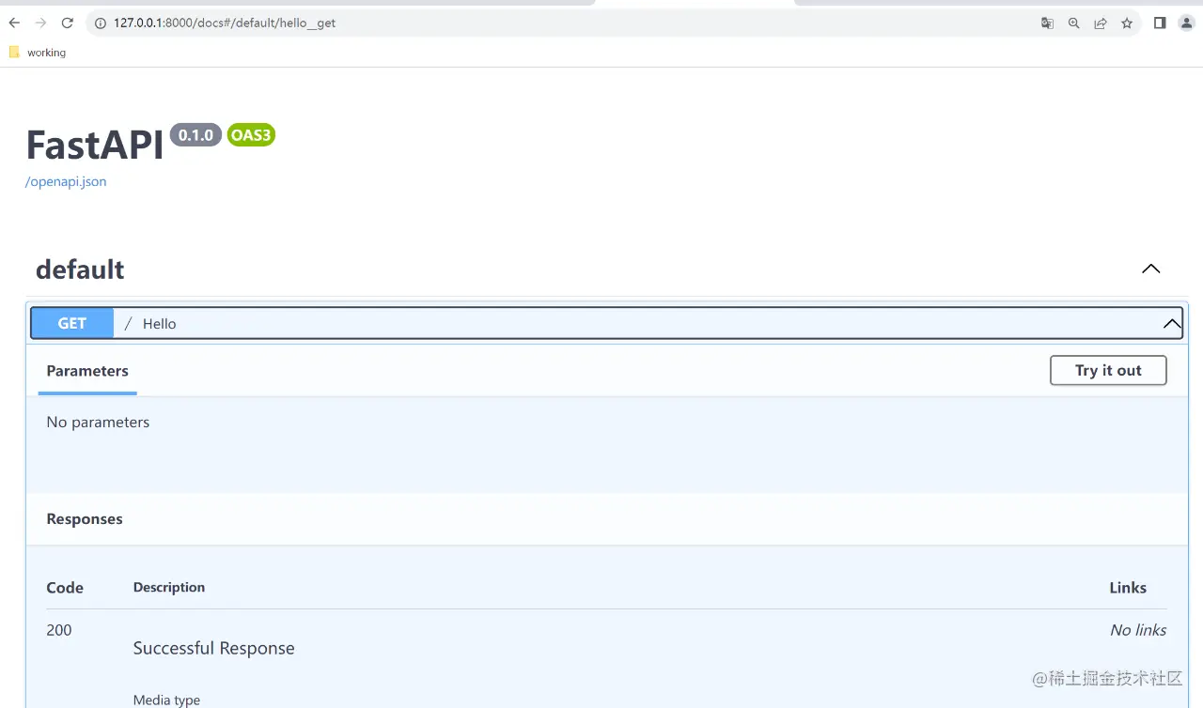Select the Parameters tab

click(87, 371)
